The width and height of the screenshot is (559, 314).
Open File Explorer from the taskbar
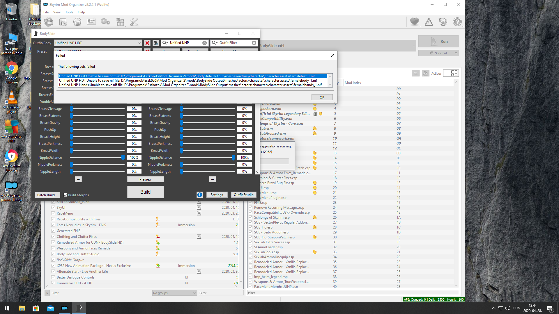point(22,308)
